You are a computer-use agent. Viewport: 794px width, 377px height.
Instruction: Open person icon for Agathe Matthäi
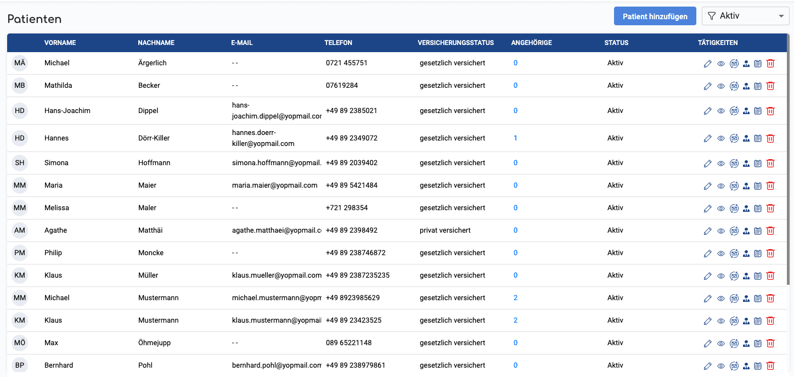point(746,231)
